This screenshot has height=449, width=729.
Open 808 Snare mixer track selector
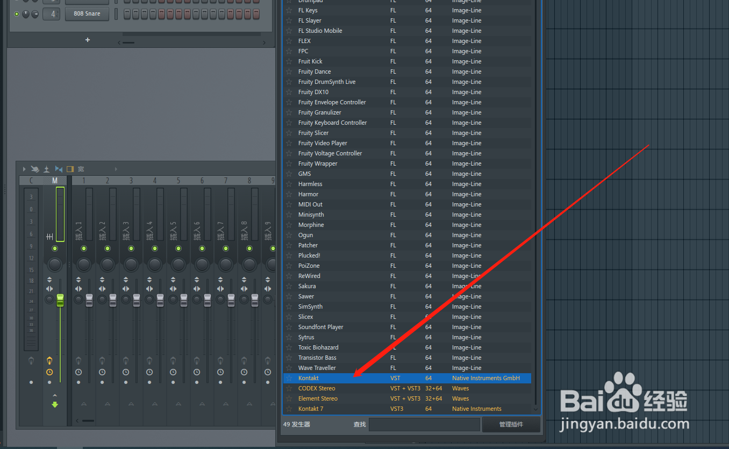tap(53, 14)
